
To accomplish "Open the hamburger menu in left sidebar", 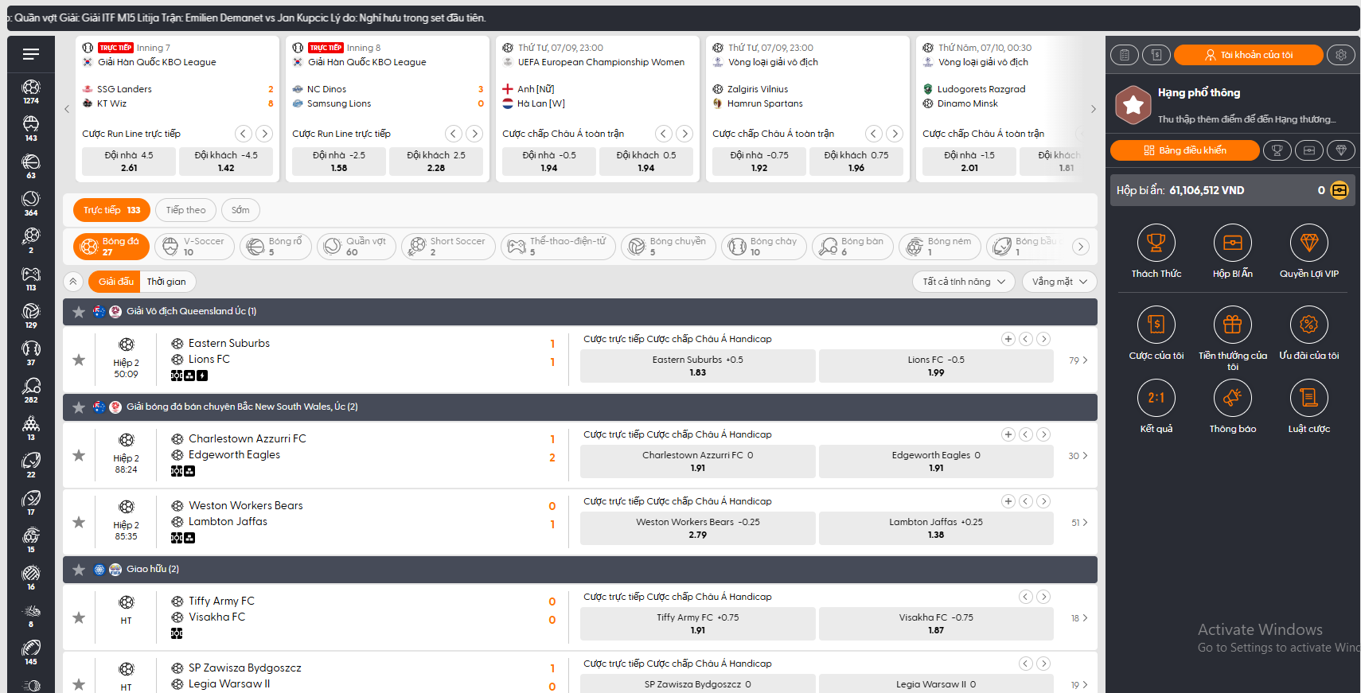I will (31, 54).
